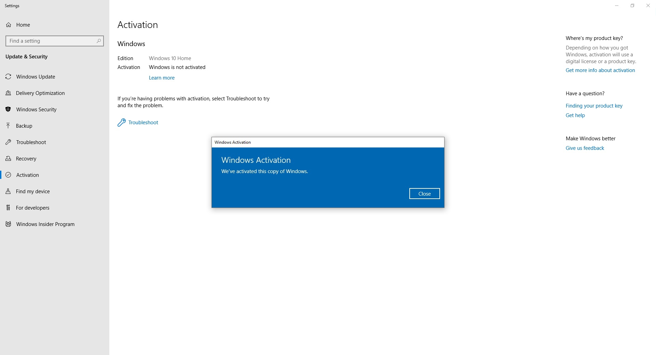
Task: Click the For developers tools icon
Action: 9,208
